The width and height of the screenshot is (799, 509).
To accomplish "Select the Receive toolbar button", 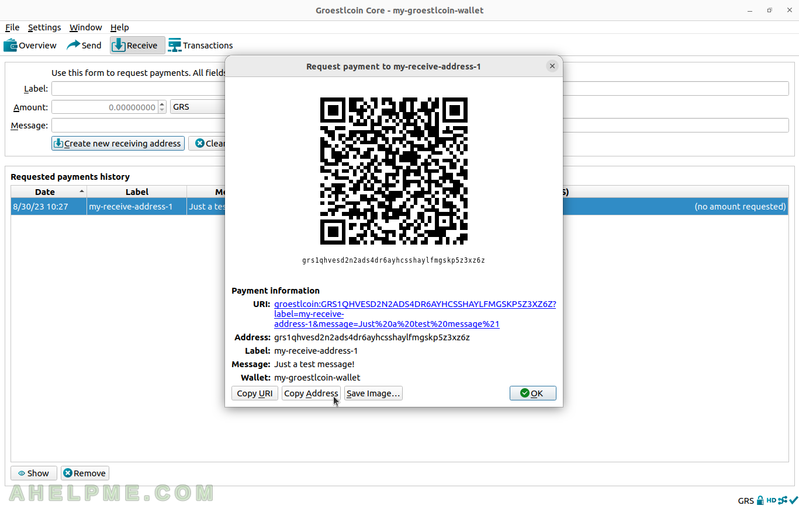I will (137, 45).
